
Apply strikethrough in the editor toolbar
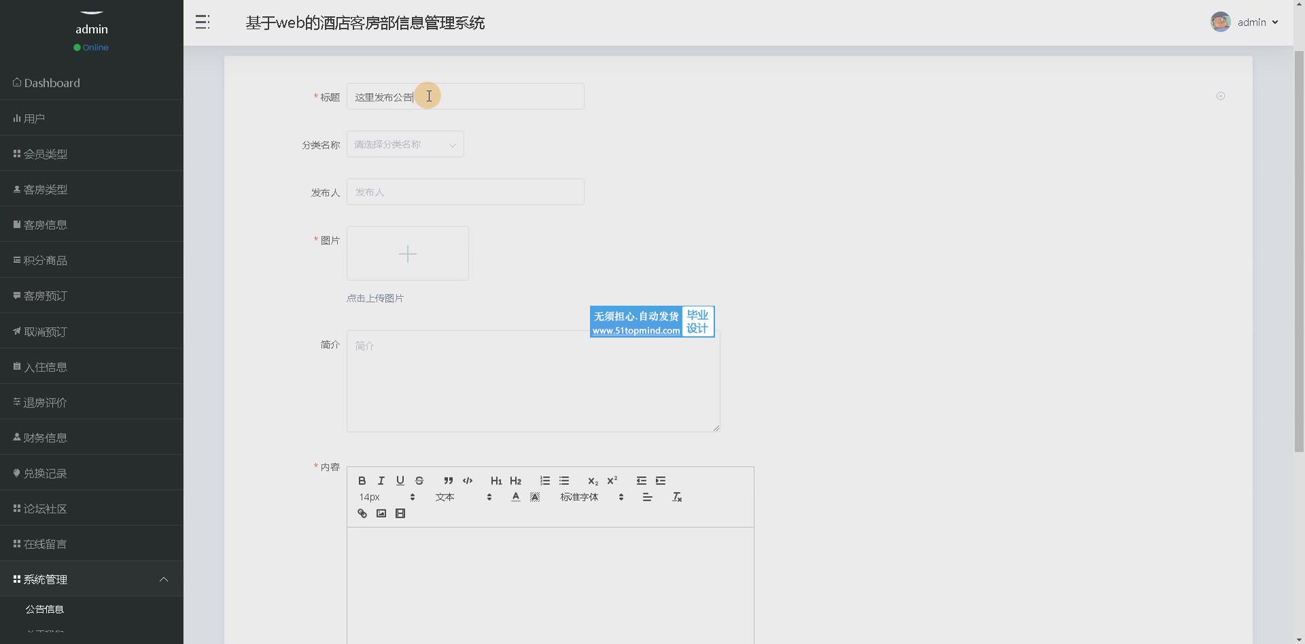click(x=419, y=480)
